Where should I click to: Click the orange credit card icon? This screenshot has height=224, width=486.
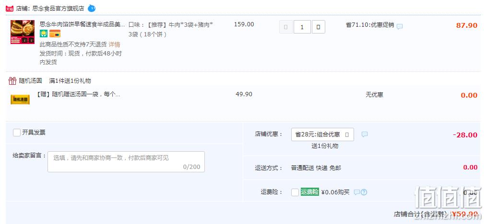pyautogui.click(x=55, y=34)
